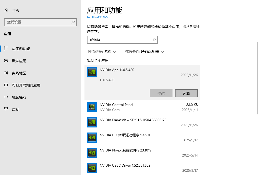Go to 离线地图 settings page
Screen dimensions: 258x175
pos(19,73)
